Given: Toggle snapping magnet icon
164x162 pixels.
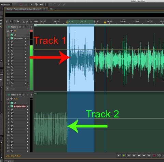Looking at the screenshot, I should [31, 21].
